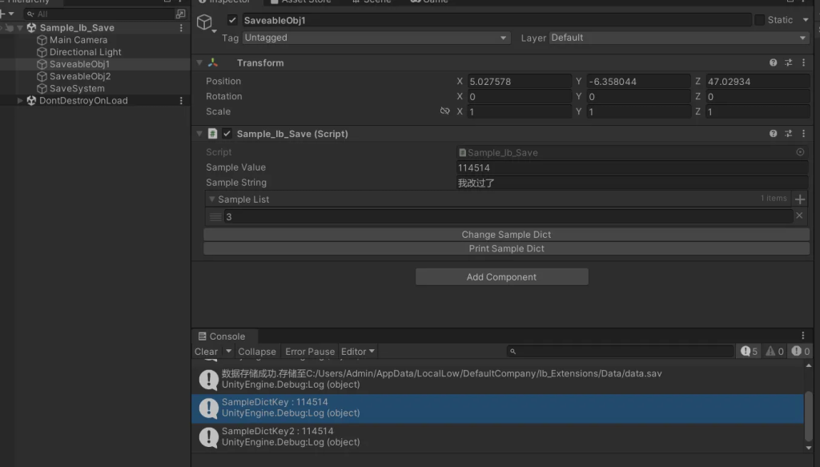Collapse the Transform component foldout
820x467 pixels.
click(x=199, y=62)
